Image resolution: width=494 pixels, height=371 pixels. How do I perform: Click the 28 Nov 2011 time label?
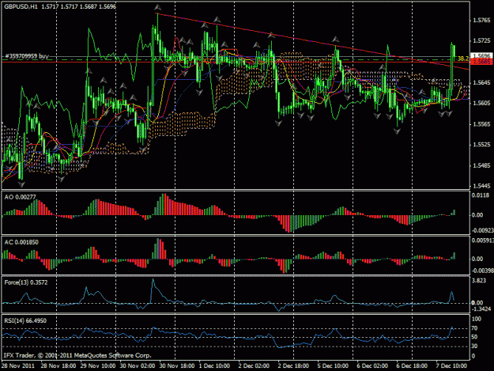[x=18, y=366]
